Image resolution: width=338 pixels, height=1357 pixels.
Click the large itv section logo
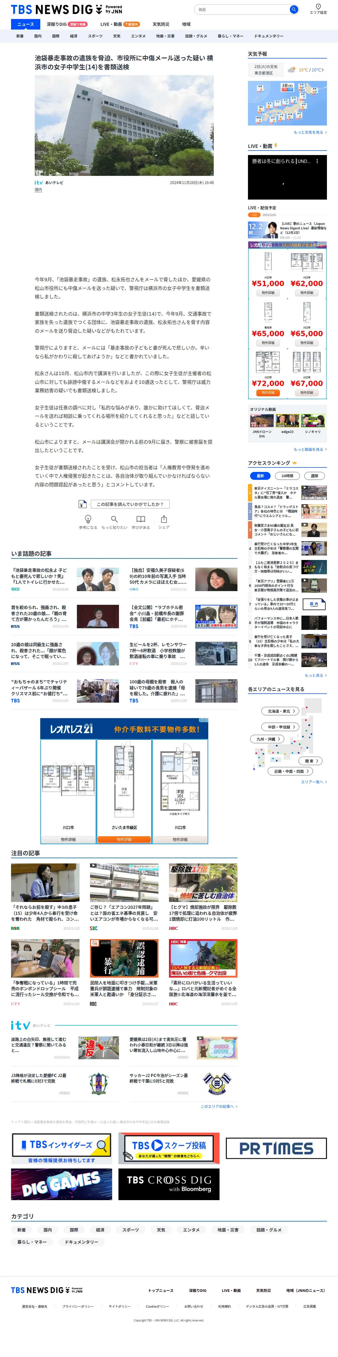click(21, 1025)
